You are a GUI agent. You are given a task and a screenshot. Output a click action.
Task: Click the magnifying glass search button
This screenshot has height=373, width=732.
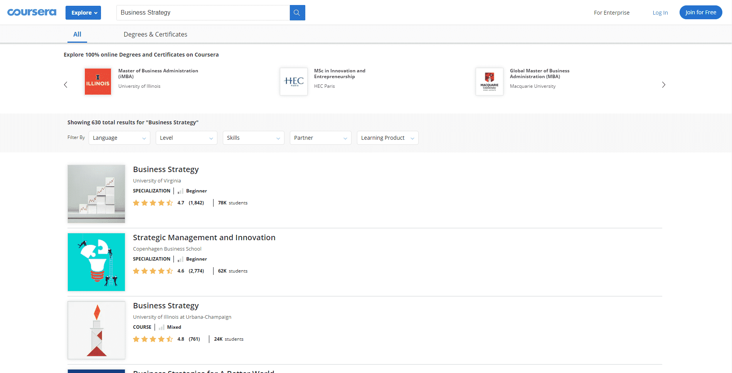pos(297,13)
